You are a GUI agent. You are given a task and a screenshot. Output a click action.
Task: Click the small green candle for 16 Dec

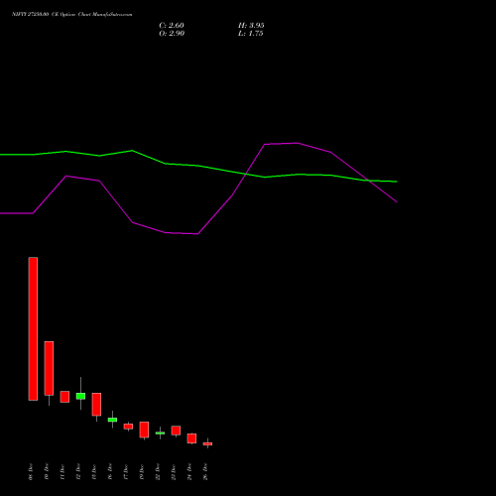click(x=112, y=420)
